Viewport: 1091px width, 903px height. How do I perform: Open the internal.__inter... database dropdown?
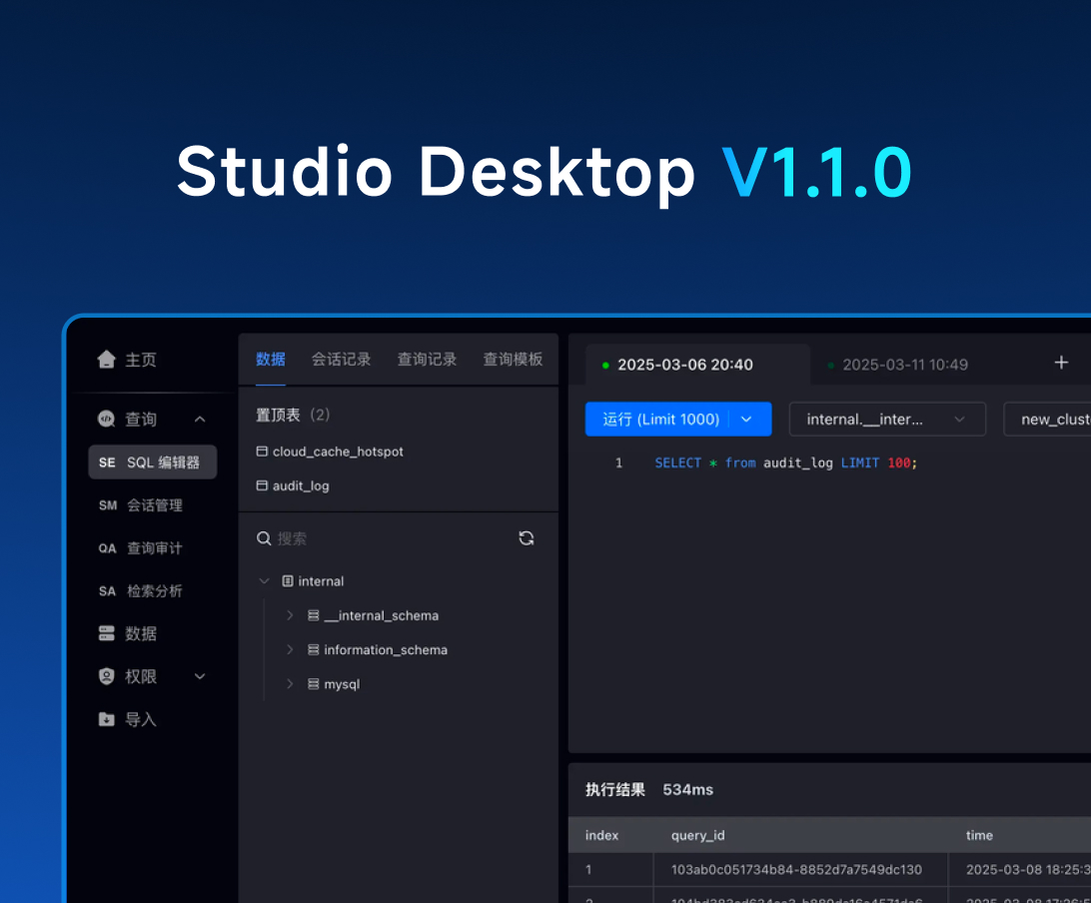[x=887, y=419]
